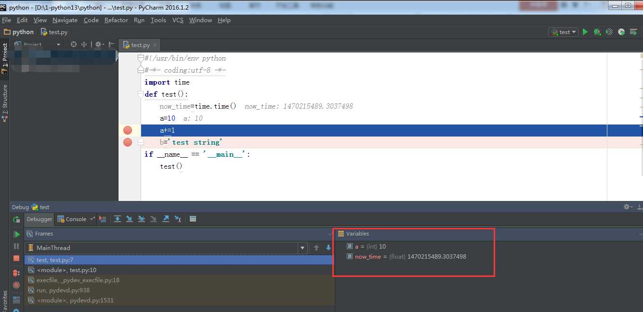Click the Step Into debugger icon

tap(130, 219)
